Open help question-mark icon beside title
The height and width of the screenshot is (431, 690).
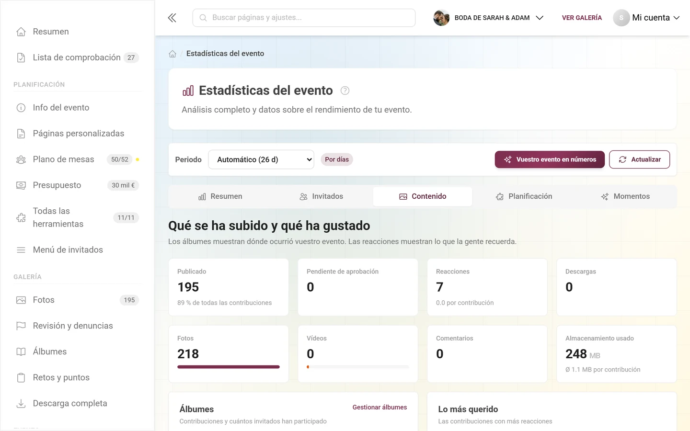click(345, 91)
